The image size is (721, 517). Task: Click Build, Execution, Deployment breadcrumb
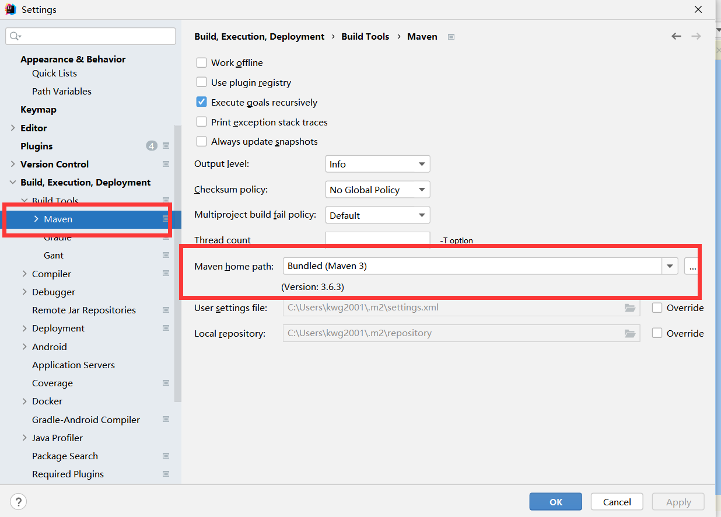(259, 36)
